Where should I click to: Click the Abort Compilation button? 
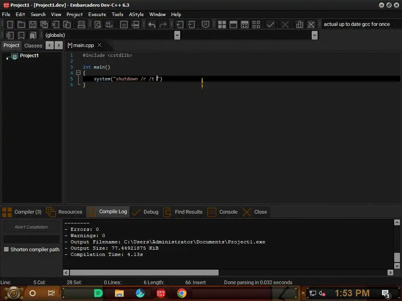pyautogui.click(x=31, y=227)
